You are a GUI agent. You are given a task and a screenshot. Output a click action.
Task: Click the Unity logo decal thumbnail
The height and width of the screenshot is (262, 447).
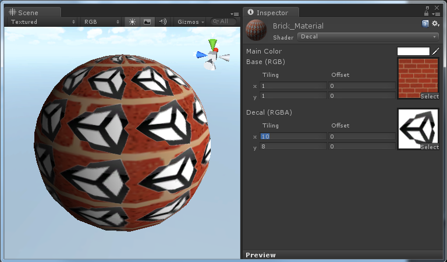click(x=418, y=129)
